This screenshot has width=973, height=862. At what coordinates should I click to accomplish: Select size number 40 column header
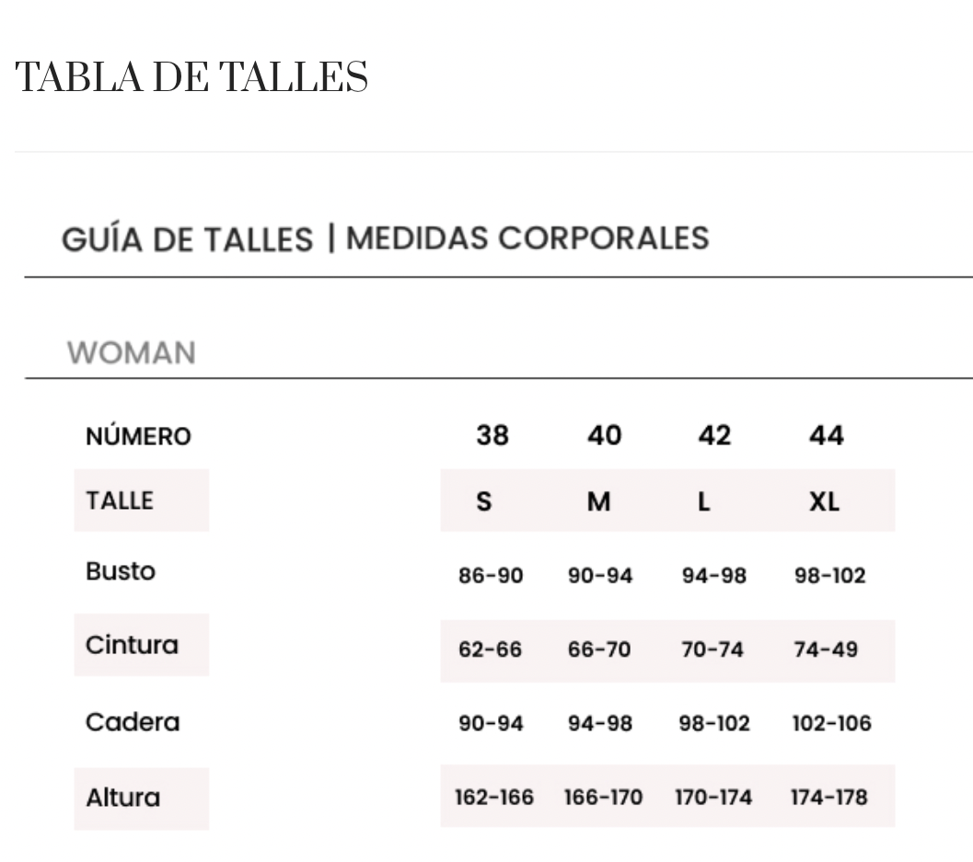coord(604,435)
